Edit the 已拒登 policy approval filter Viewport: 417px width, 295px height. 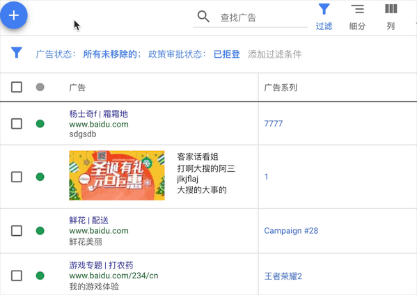click(x=226, y=54)
